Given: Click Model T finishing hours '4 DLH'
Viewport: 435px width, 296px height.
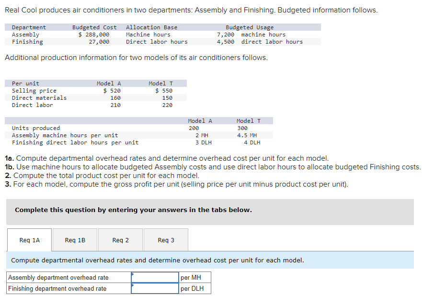Looking at the screenshot, I should click(252, 142).
